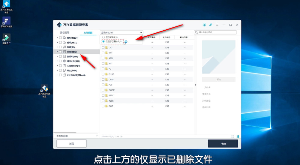Check the 视频(3377) checkbox

click(60, 43)
